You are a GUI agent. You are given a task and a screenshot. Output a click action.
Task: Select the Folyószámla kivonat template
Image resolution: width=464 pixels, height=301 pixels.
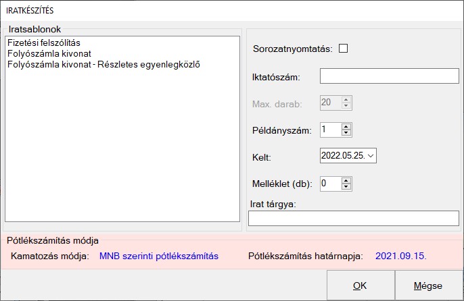tap(49, 53)
